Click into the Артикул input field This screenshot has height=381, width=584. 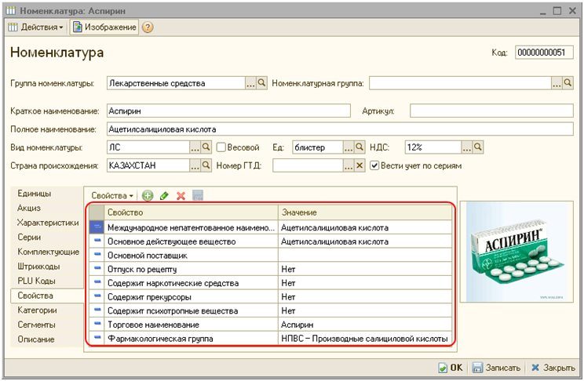pyautogui.click(x=492, y=111)
